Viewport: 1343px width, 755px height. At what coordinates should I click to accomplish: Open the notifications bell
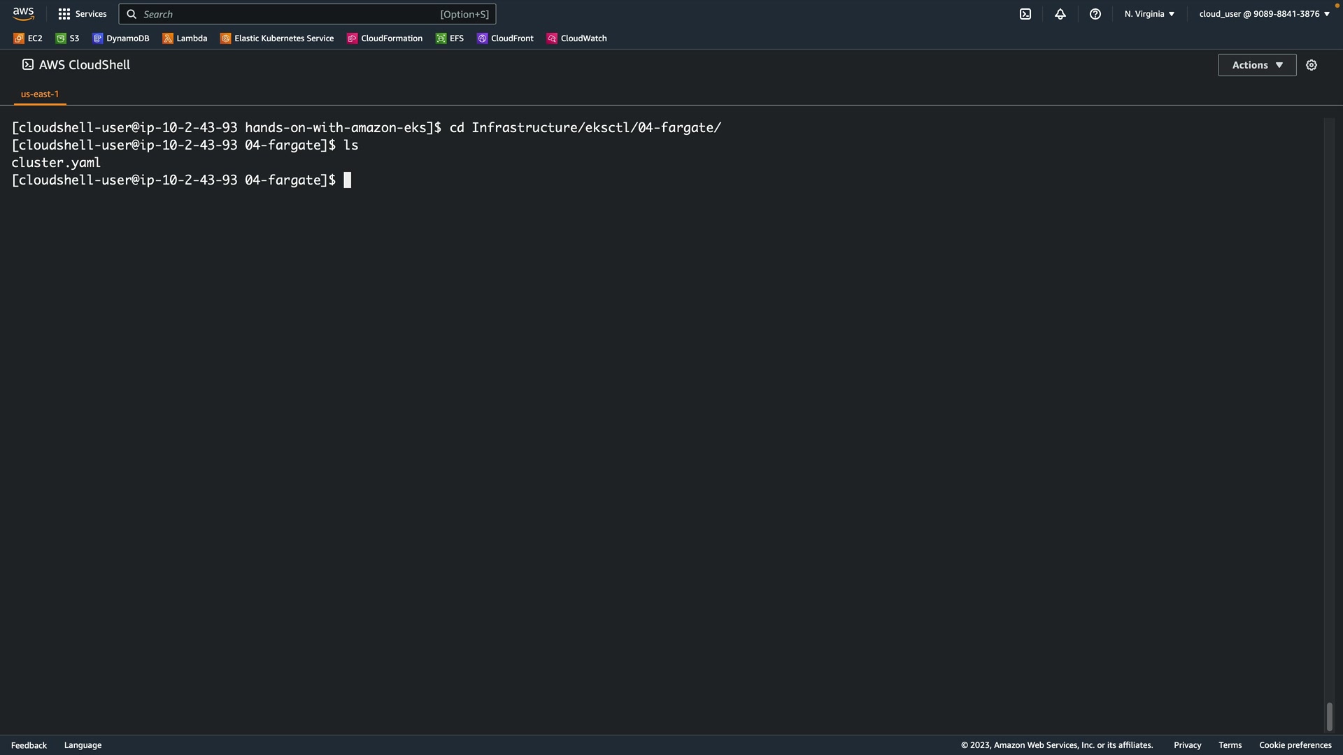tap(1060, 14)
